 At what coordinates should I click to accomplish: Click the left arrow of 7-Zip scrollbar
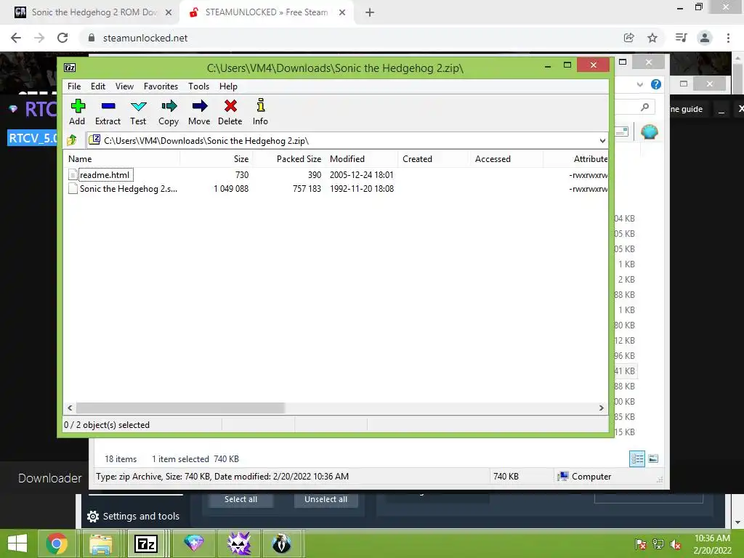pyautogui.click(x=70, y=408)
